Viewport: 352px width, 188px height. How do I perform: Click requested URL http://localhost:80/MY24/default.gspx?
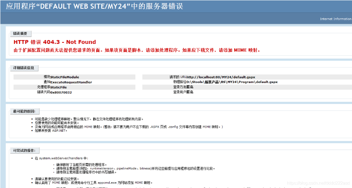tap(221, 77)
